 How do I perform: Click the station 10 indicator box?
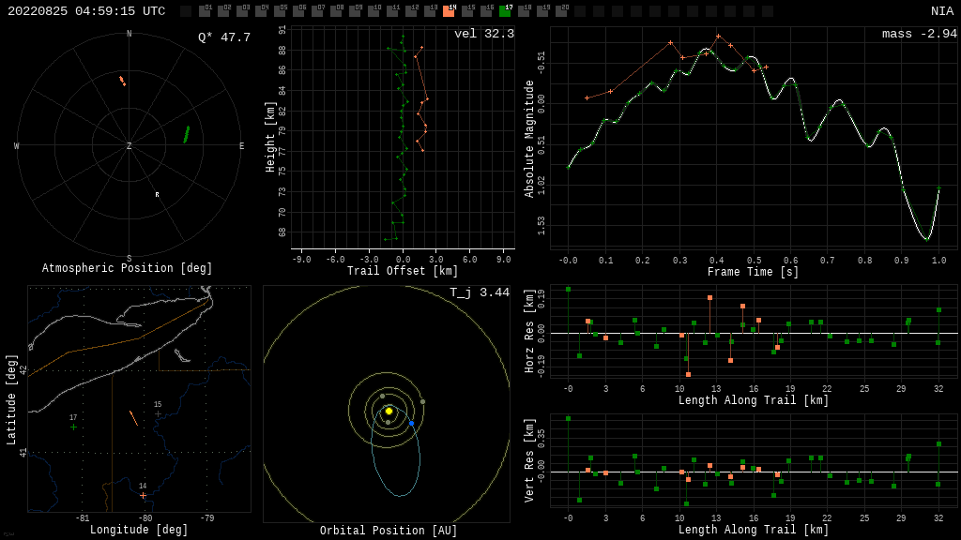tap(374, 11)
